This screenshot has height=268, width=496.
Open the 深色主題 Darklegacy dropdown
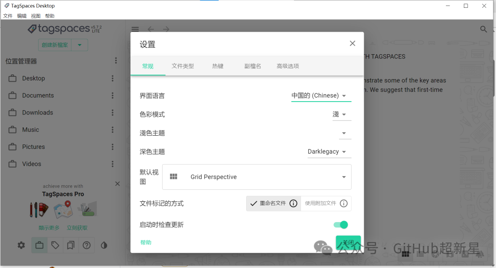329,151
